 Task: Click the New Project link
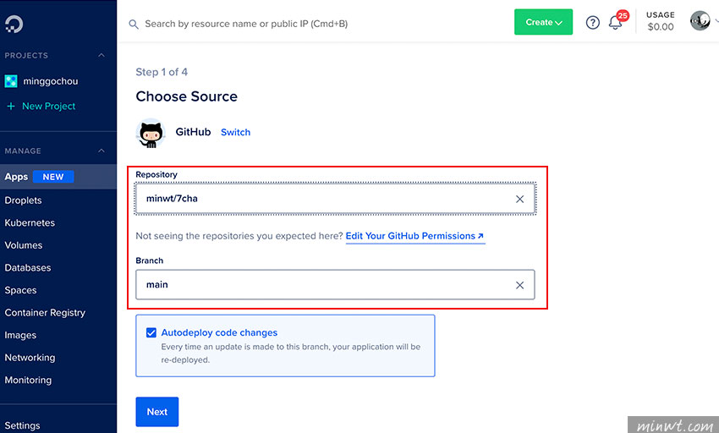pyautogui.click(x=48, y=106)
